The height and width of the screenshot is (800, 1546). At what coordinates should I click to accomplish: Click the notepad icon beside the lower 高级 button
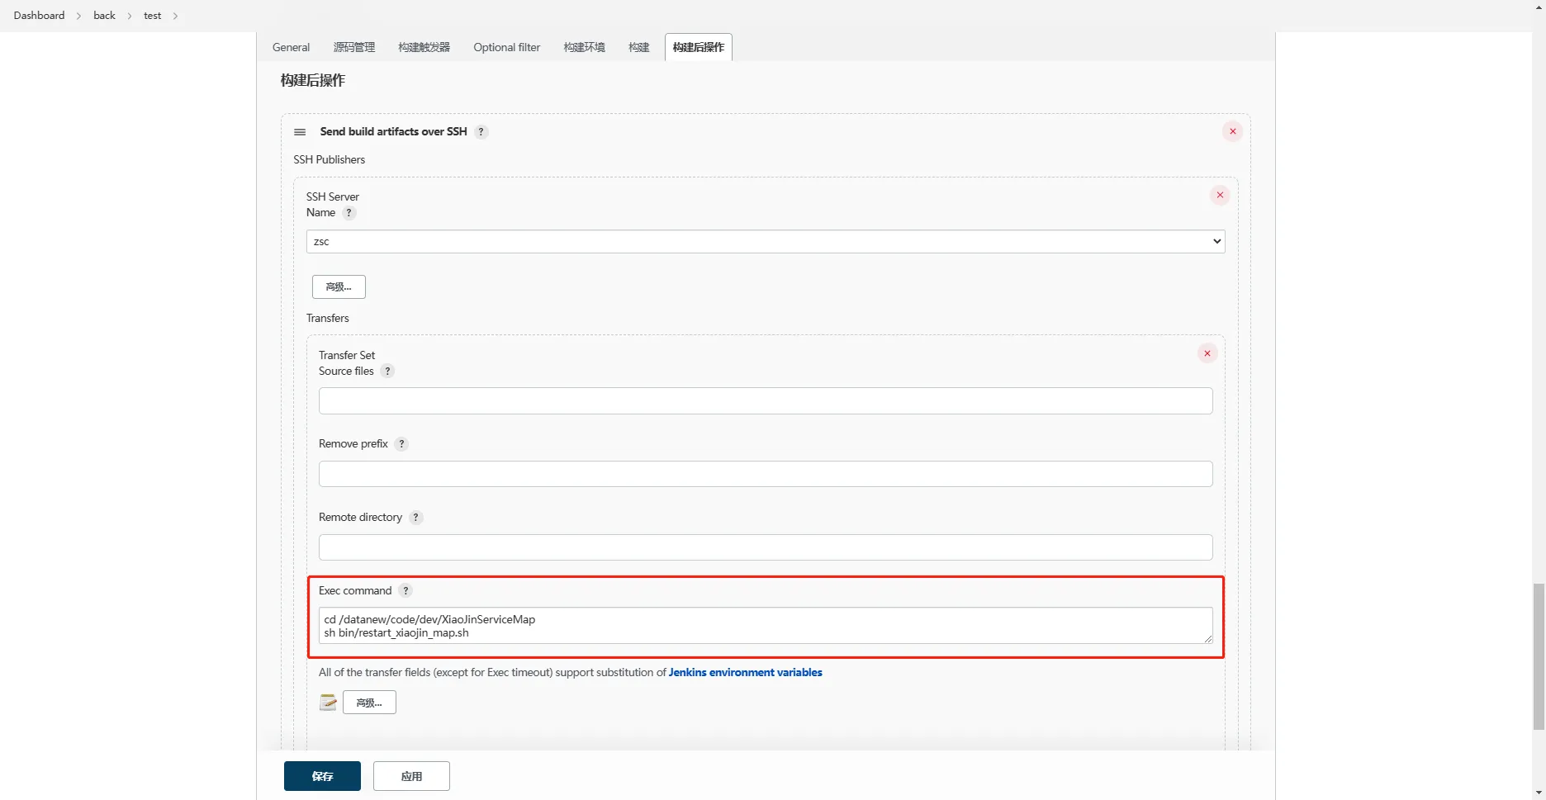click(x=328, y=703)
